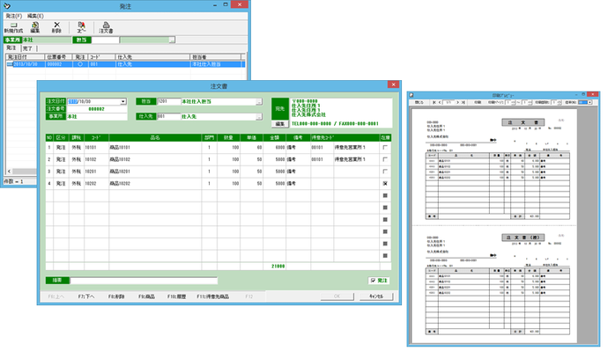The width and height of the screenshot is (608, 351).
Task: Go to first page in print preview
Action: tap(434, 103)
